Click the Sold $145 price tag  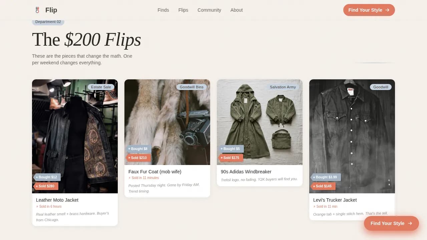[x=323, y=186]
